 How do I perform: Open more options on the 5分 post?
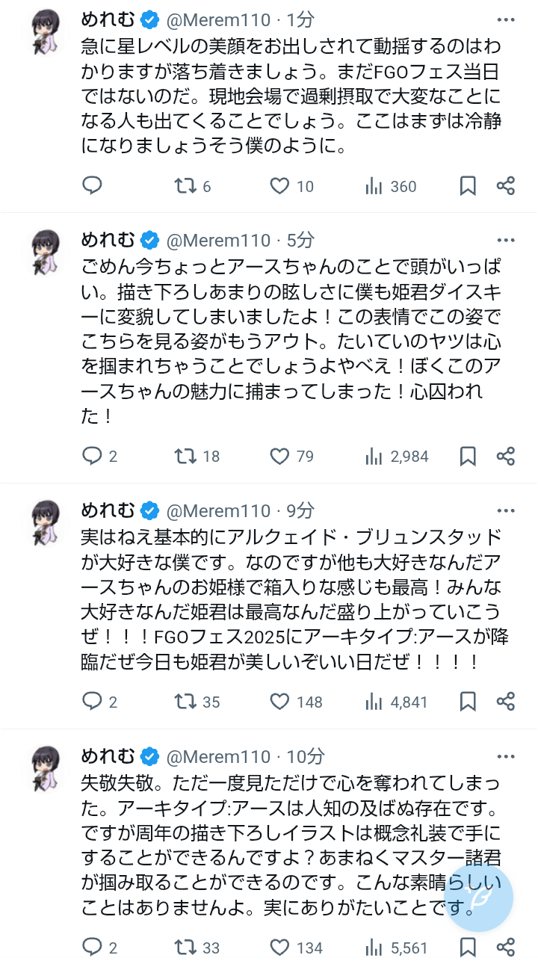coord(506,240)
